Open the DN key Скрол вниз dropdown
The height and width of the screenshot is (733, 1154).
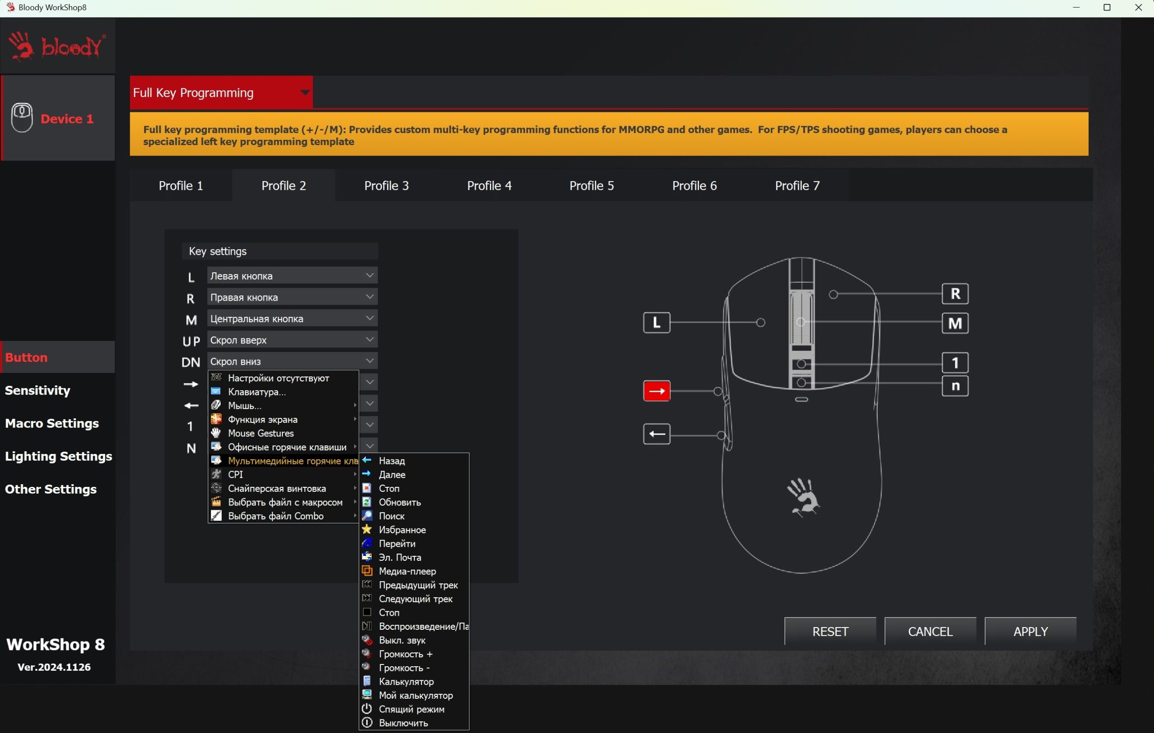pos(293,361)
